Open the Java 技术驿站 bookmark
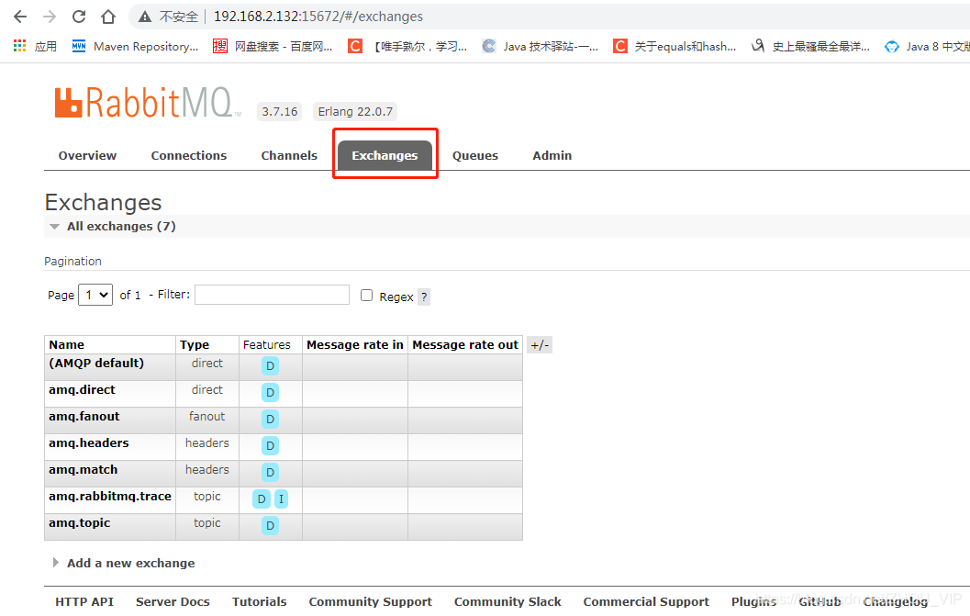The height and width of the screenshot is (616, 970). (x=541, y=47)
